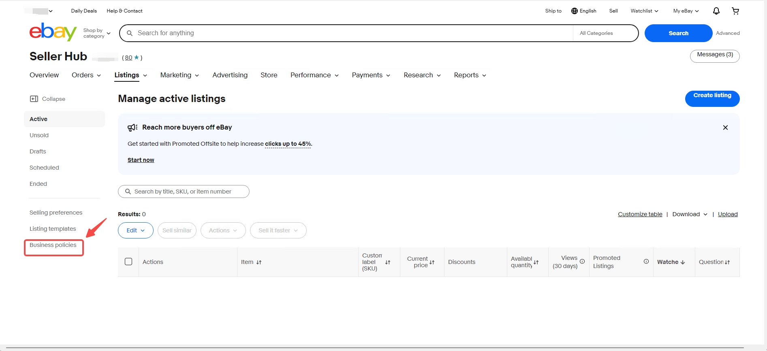Sort by Watchers column arrow
The image size is (767, 351).
tap(683, 262)
